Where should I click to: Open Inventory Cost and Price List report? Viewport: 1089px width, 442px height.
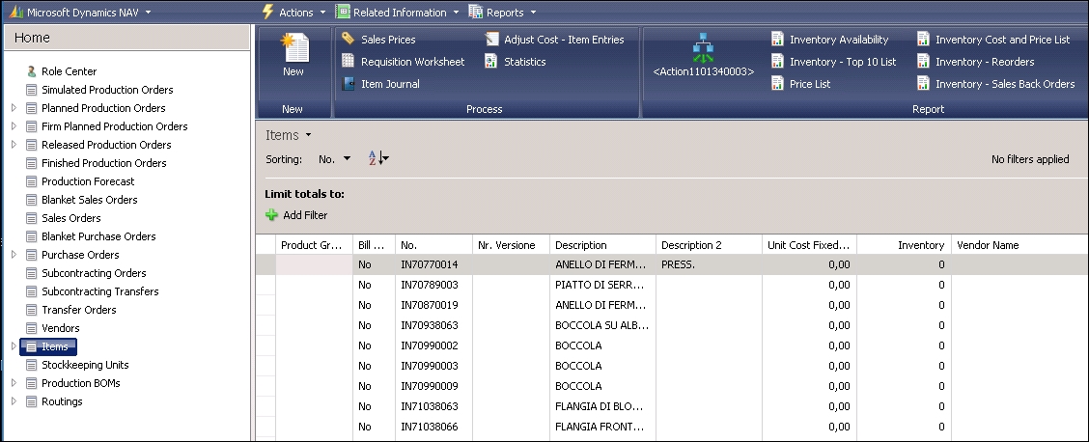tap(993, 40)
